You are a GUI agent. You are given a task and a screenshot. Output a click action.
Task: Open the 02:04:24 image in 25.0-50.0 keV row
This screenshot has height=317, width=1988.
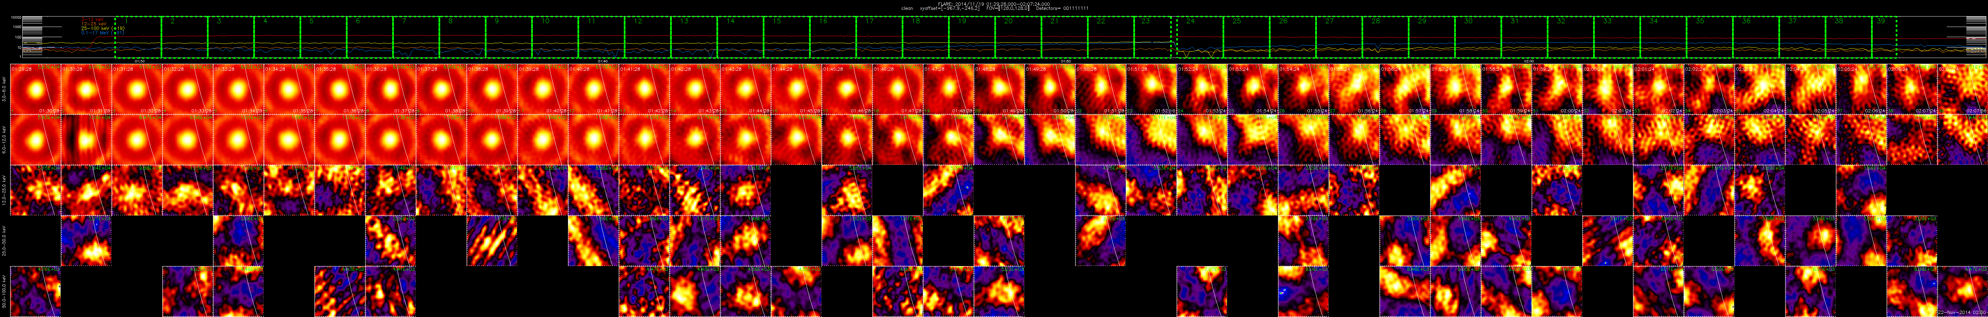pyautogui.click(x=1810, y=241)
